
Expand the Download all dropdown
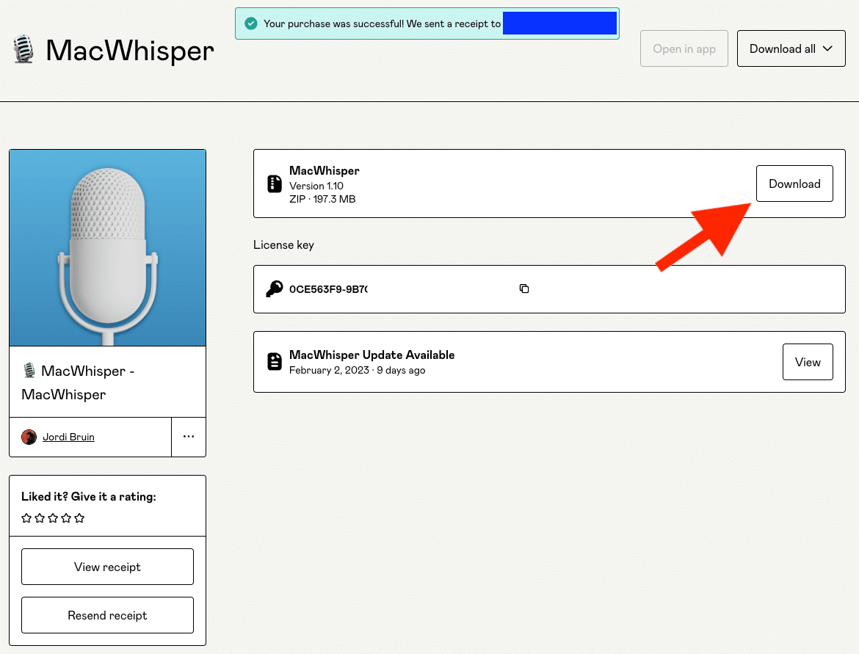[x=791, y=49]
